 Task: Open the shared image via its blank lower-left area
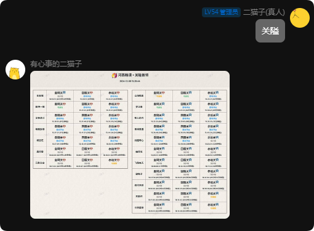[80, 193]
